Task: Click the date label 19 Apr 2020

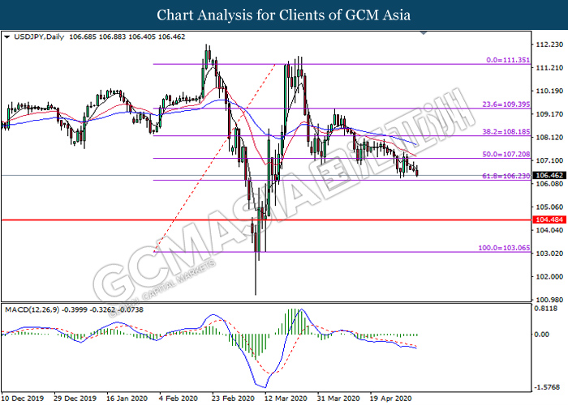Action: 391,399
